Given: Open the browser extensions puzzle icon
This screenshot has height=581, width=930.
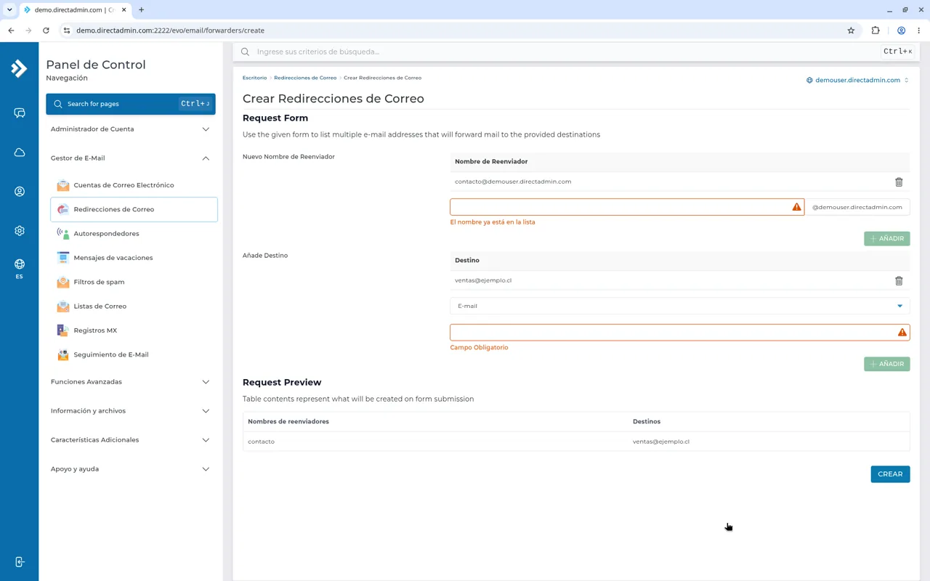Looking at the screenshot, I should point(876,31).
